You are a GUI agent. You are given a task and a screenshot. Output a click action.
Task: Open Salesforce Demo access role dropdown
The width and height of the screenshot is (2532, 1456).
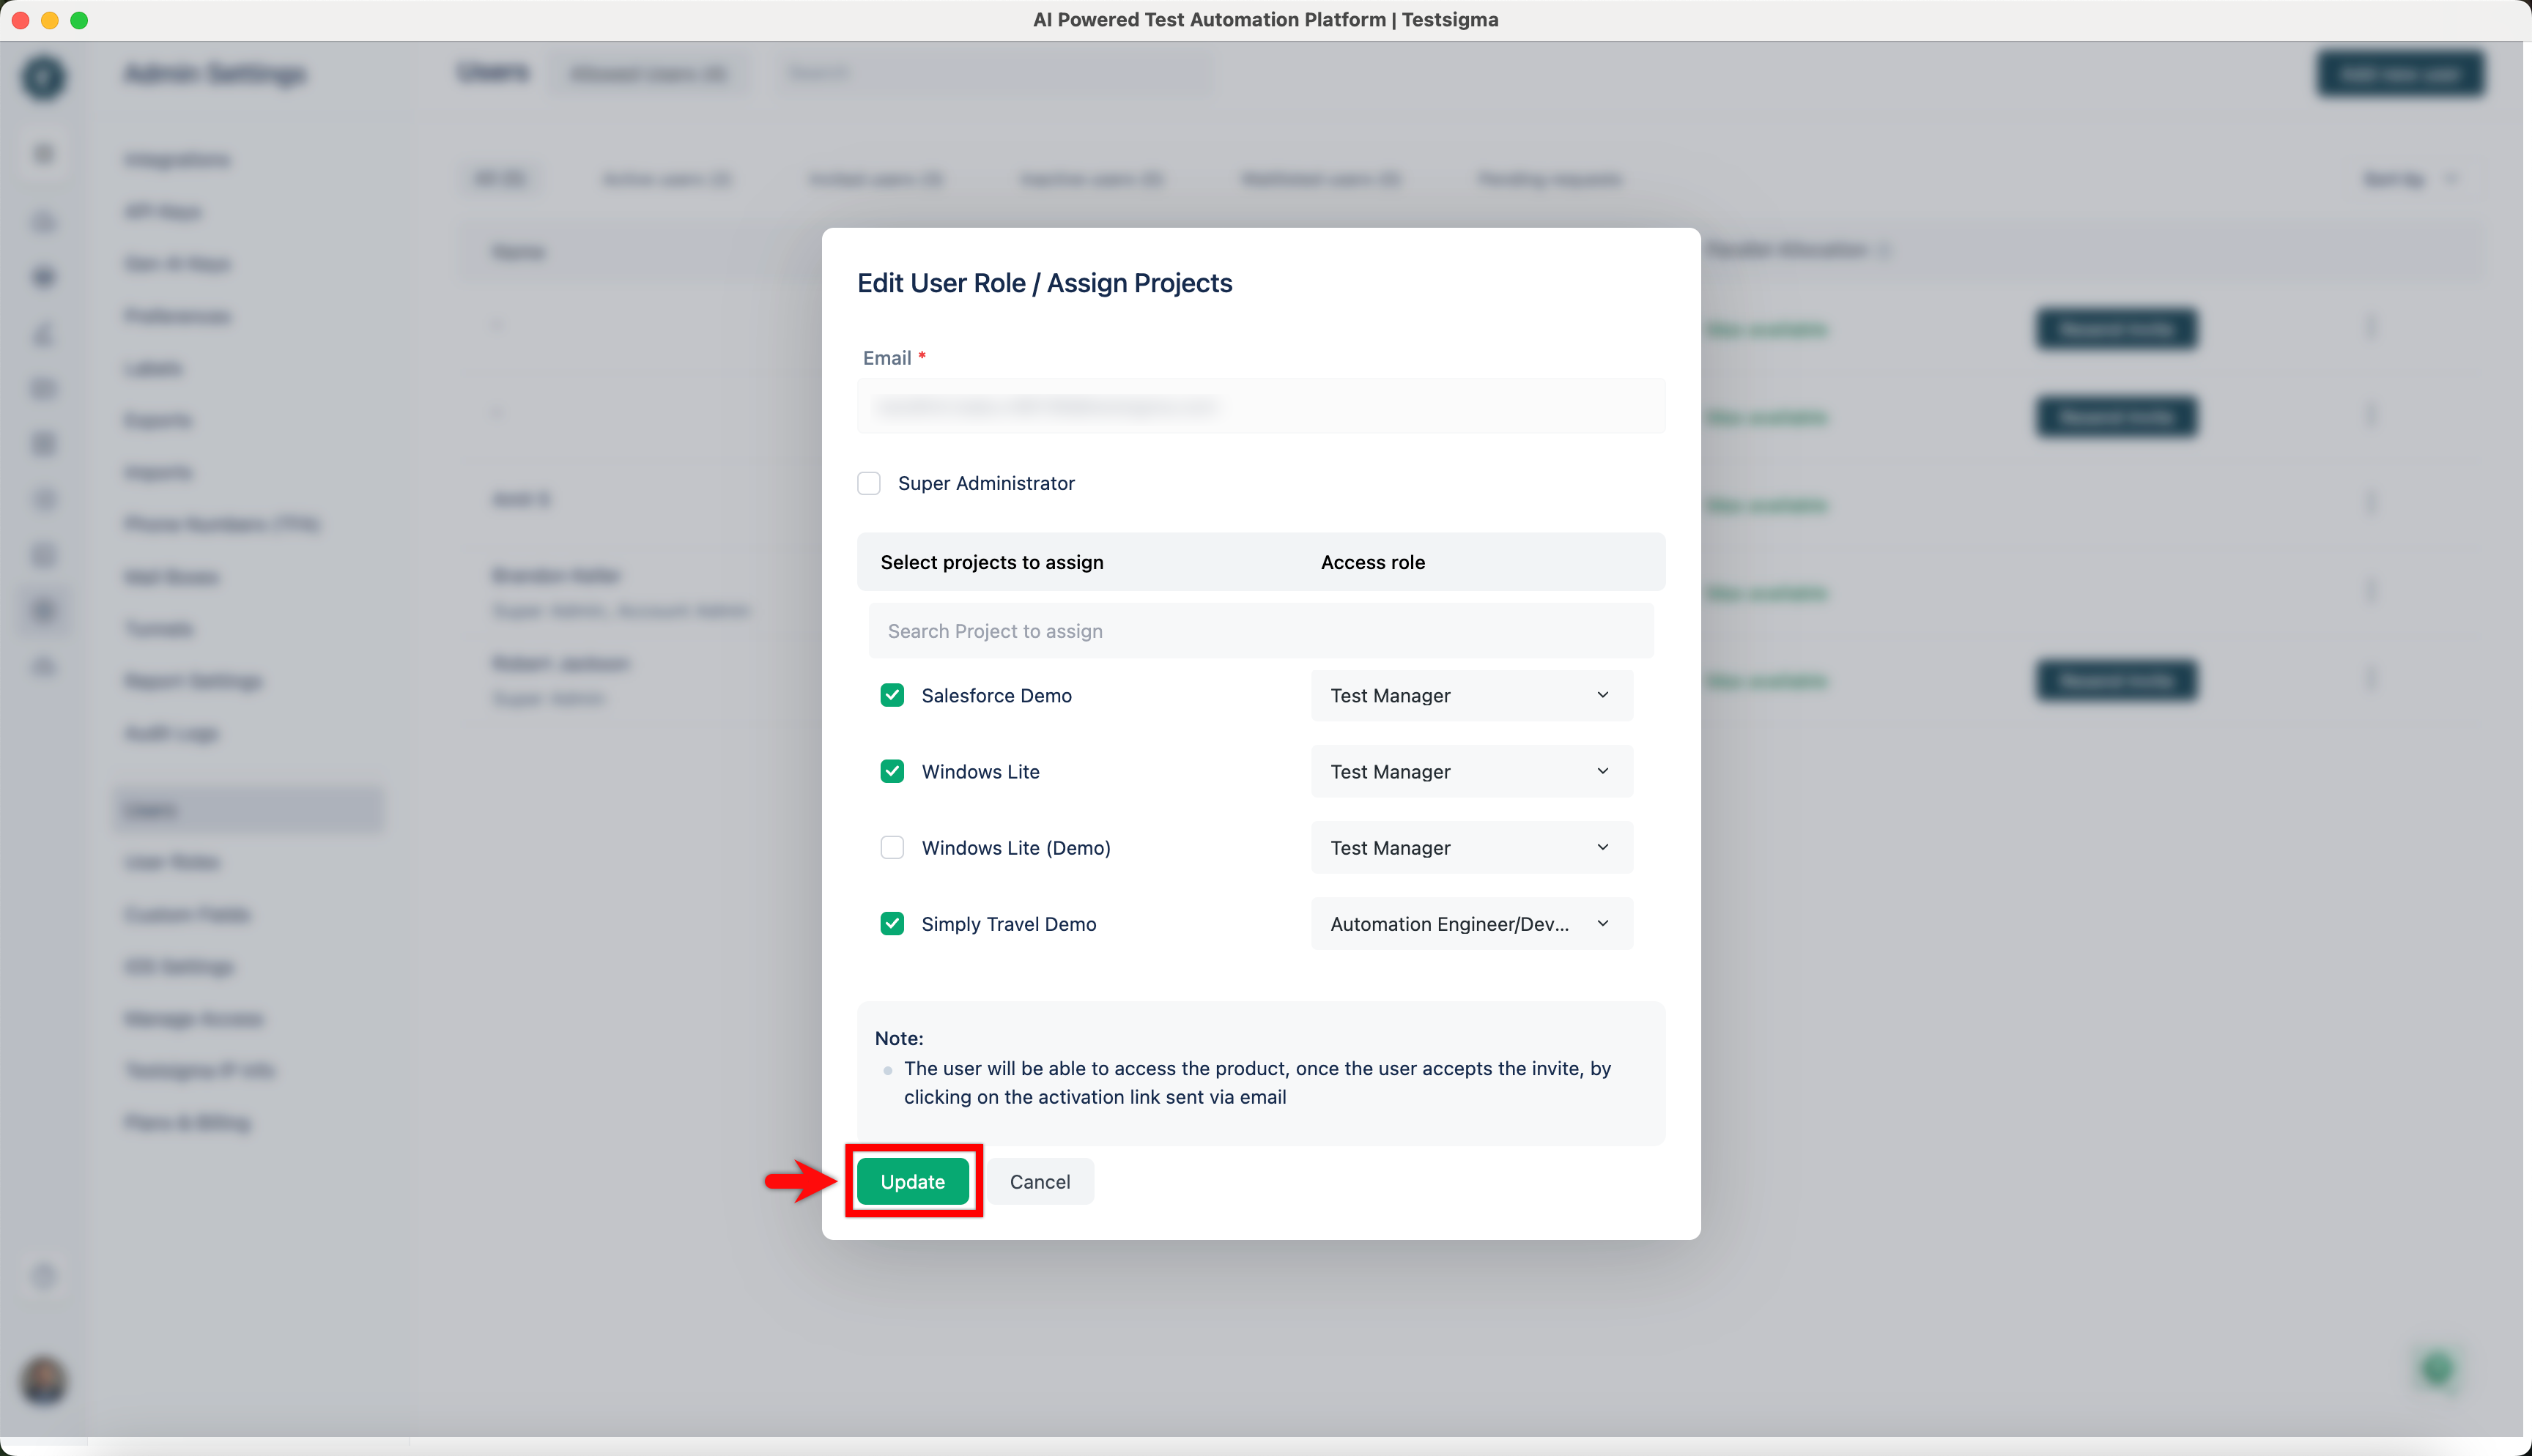pyautogui.click(x=1471, y=695)
